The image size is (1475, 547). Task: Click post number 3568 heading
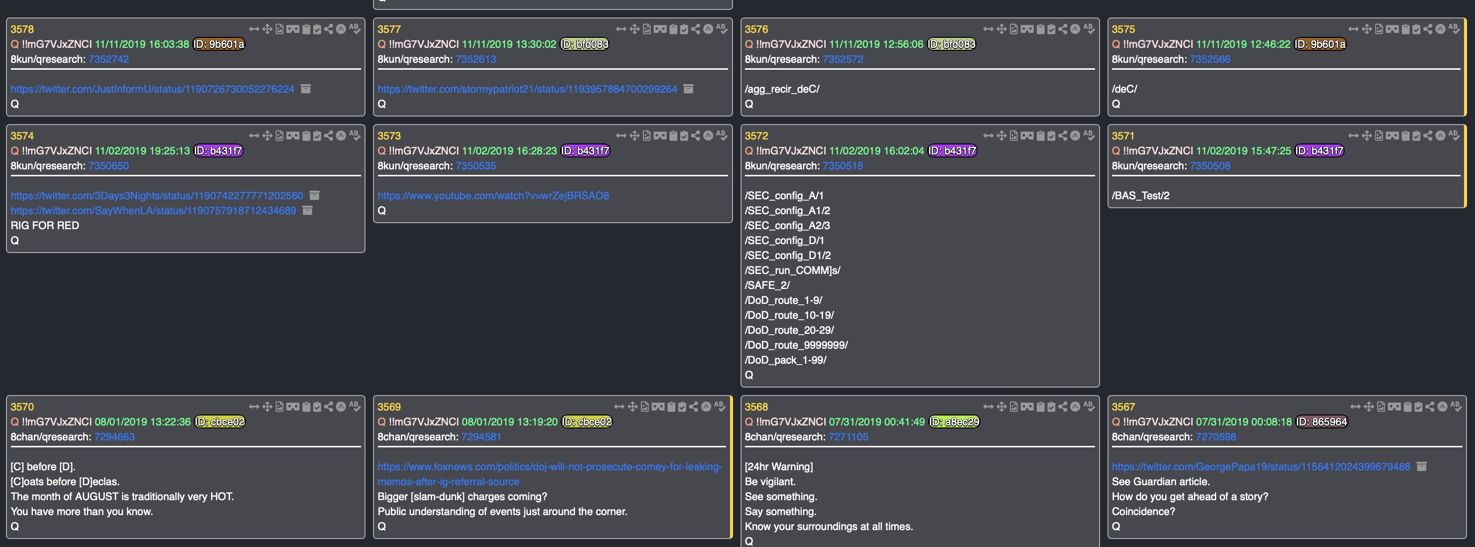click(756, 407)
